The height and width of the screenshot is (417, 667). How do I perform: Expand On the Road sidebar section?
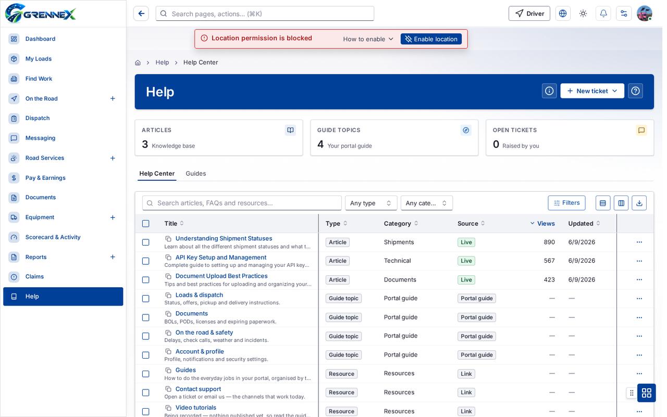(x=113, y=99)
